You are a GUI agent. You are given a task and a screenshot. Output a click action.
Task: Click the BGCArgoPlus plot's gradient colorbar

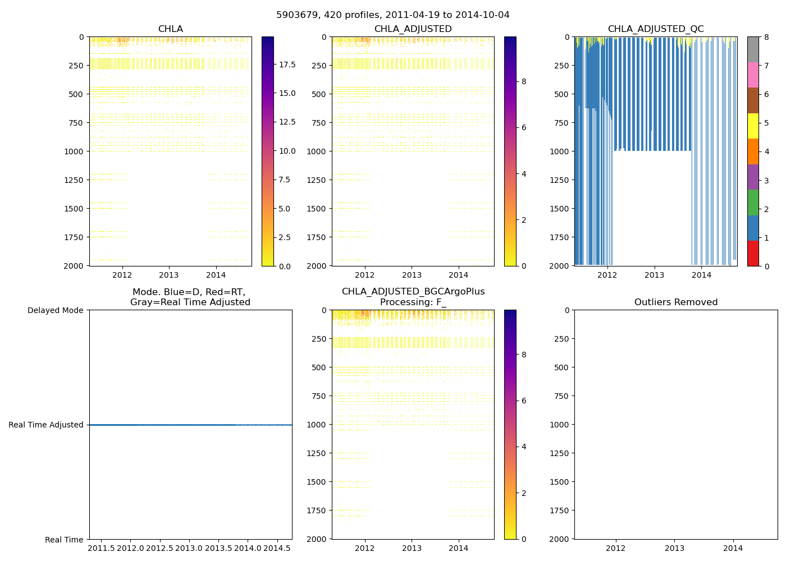coord(510,425)
